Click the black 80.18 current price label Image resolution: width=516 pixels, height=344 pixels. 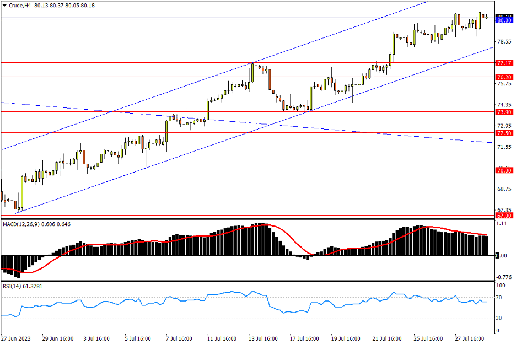tap(504, 16)
